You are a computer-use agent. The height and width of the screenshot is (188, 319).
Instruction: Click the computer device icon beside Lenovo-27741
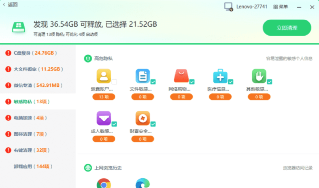click(x=228, y=7)
